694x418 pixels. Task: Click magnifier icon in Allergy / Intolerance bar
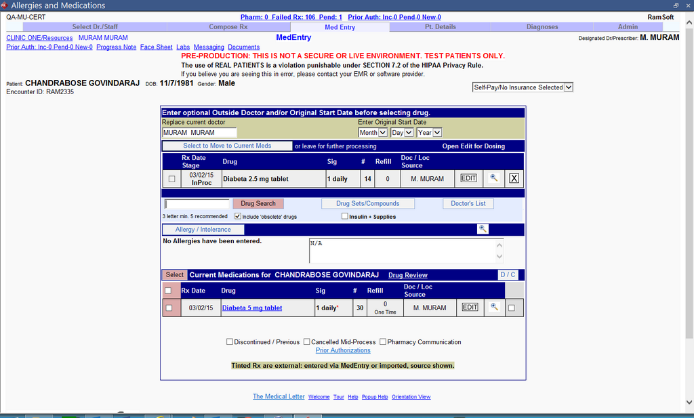(483, 229)
